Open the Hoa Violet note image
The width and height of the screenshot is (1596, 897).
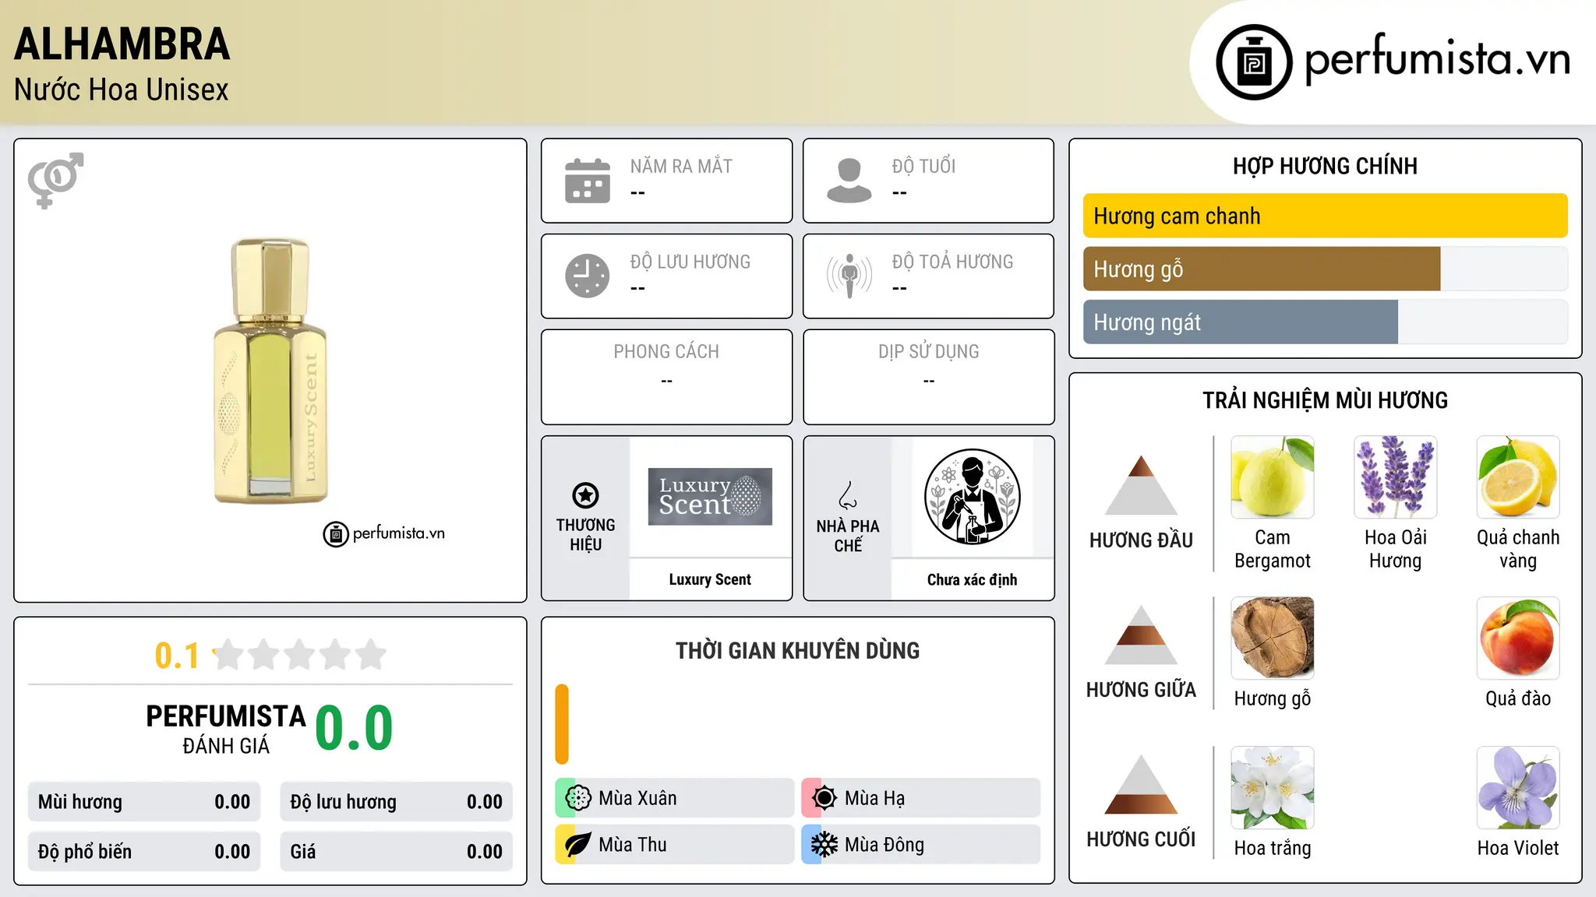(1518, 788)
